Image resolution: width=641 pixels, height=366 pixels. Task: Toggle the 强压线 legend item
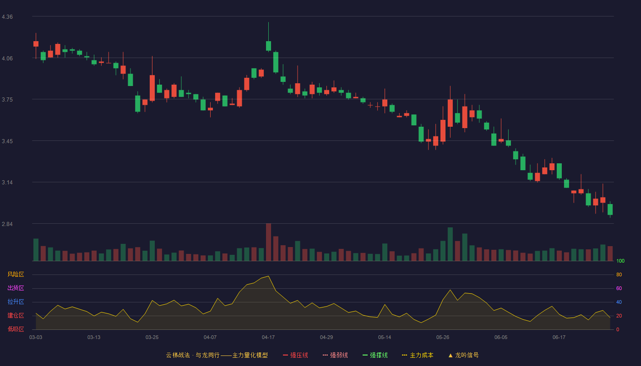coord(295,355)
